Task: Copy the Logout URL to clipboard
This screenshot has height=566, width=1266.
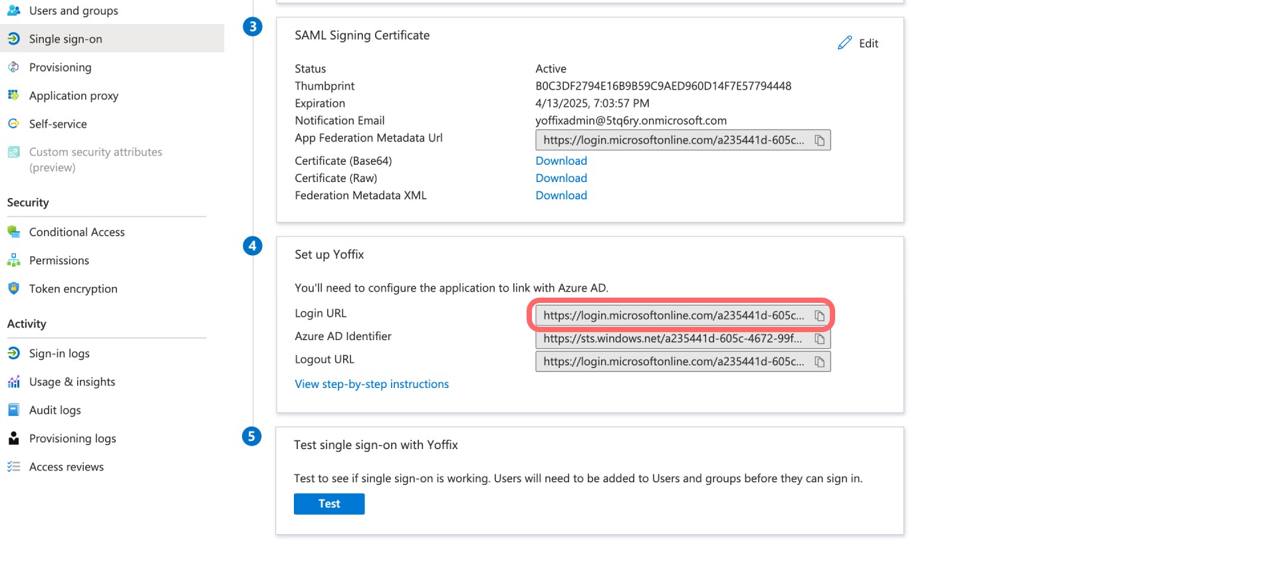Action: 820,362
